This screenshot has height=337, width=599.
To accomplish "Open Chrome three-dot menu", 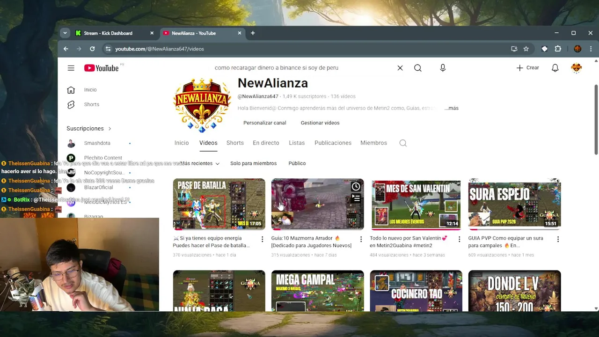I will 591,49.
